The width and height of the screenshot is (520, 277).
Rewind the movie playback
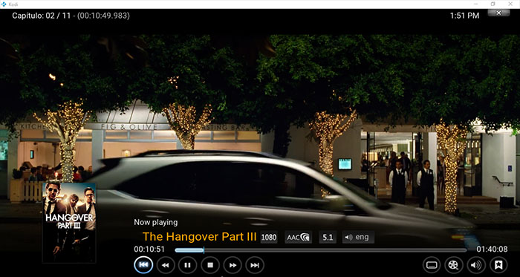pyautogui.click(x=165, y=265)
